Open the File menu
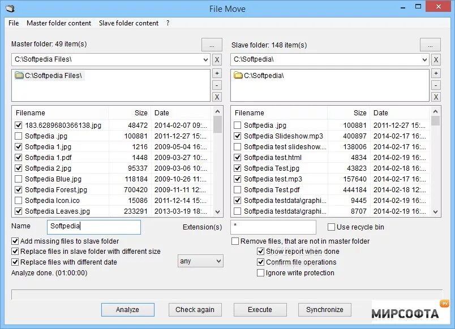 (13, 23)
